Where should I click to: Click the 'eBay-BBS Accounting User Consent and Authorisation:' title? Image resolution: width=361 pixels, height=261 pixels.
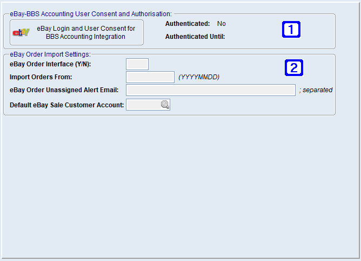[x=91, y=14]
